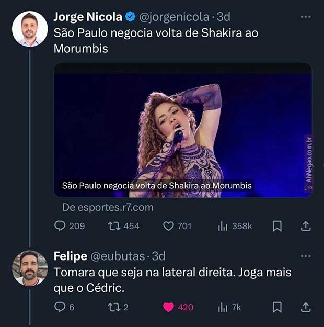Open Jorge Nicola's profile picture

click(30, 29)
